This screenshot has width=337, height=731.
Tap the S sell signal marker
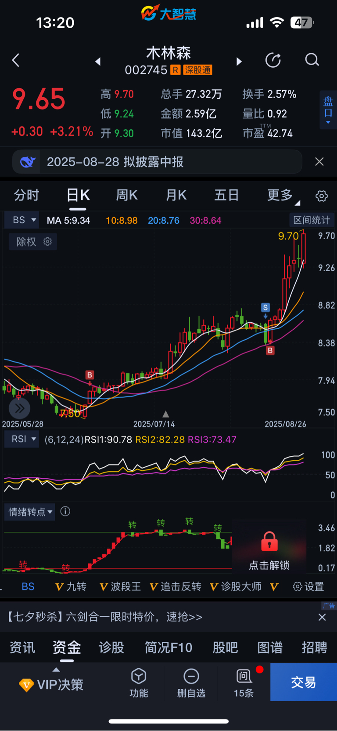[265, 308]
